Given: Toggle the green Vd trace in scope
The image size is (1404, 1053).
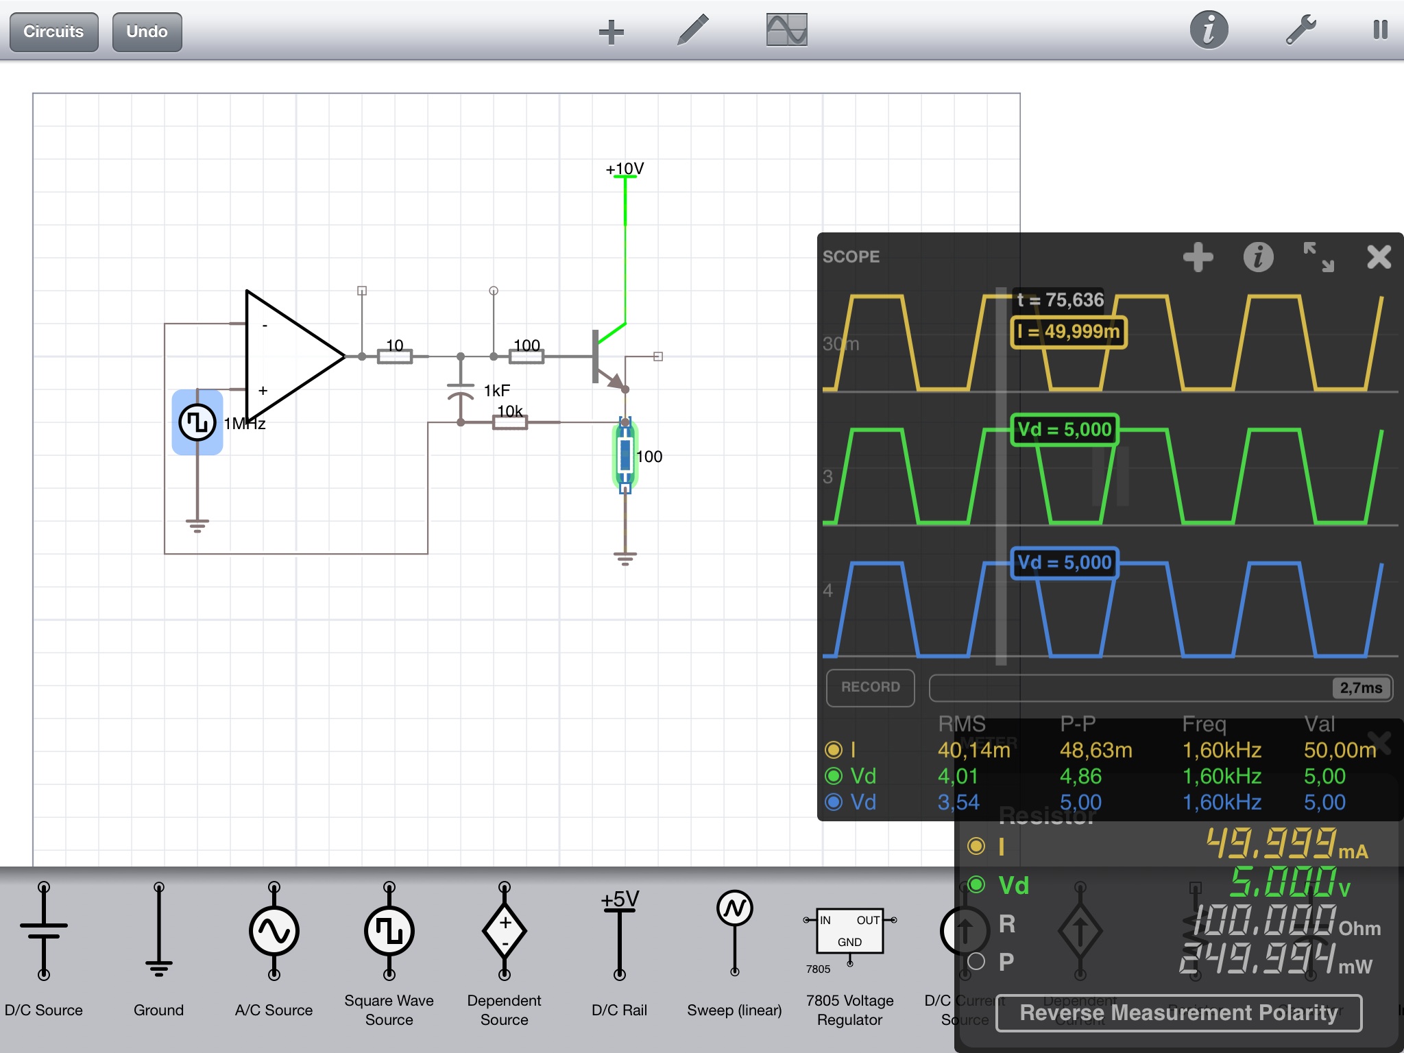Looking at the screenshot, I should 834,776.
